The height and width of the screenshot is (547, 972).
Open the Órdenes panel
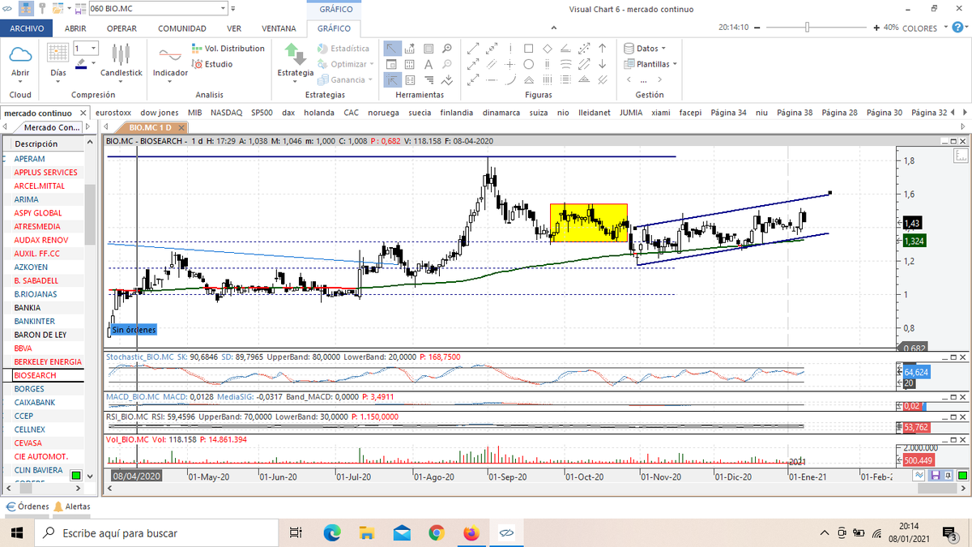coord(27,506)
